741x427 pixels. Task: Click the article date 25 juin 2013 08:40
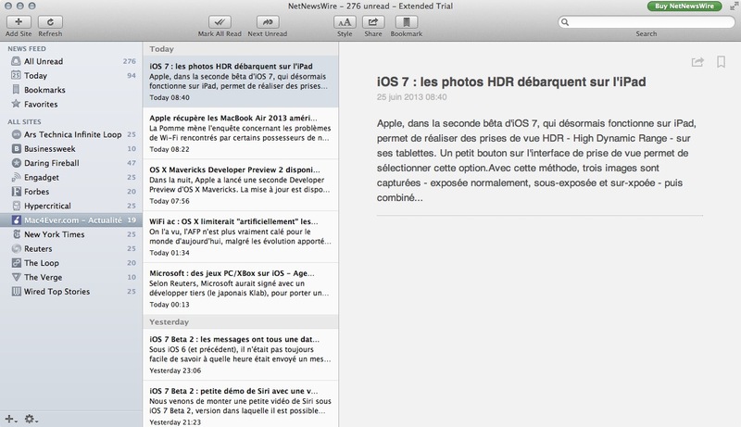click(411, 97)
